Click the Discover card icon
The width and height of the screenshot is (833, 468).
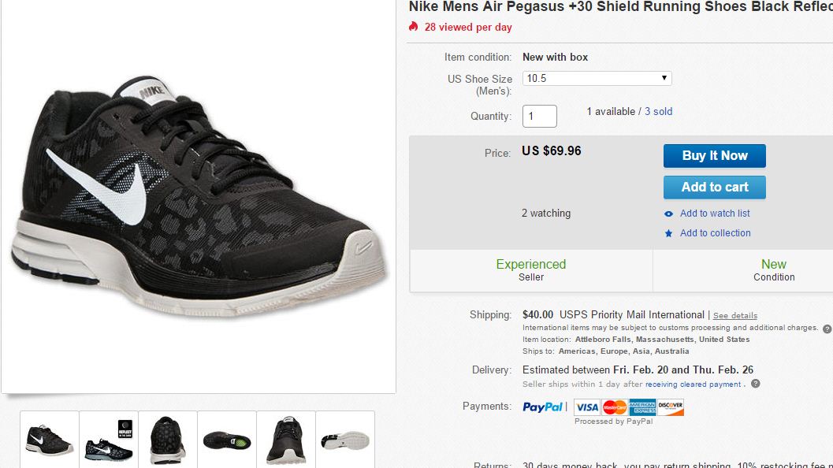point(671,407)
